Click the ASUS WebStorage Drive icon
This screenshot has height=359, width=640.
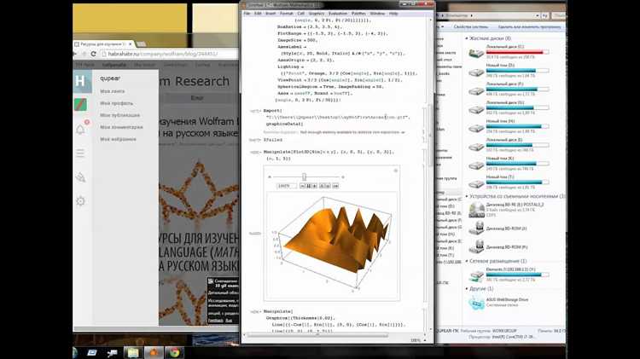[x=476, y=303]
